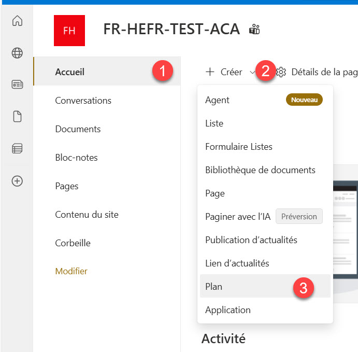Select Plan from the Créer menu
Image resolution: width=358 pixels, height=352 pixels.
214,286
